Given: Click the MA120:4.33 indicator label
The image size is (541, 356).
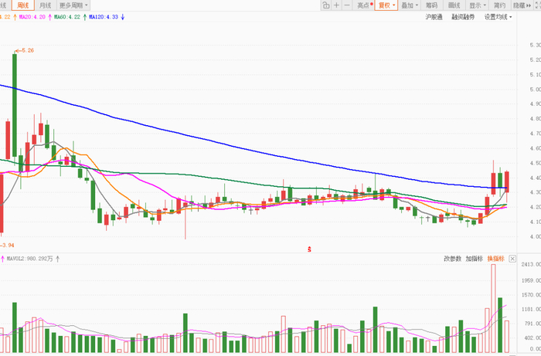Looking at the screenshot, I should [103, 17].
